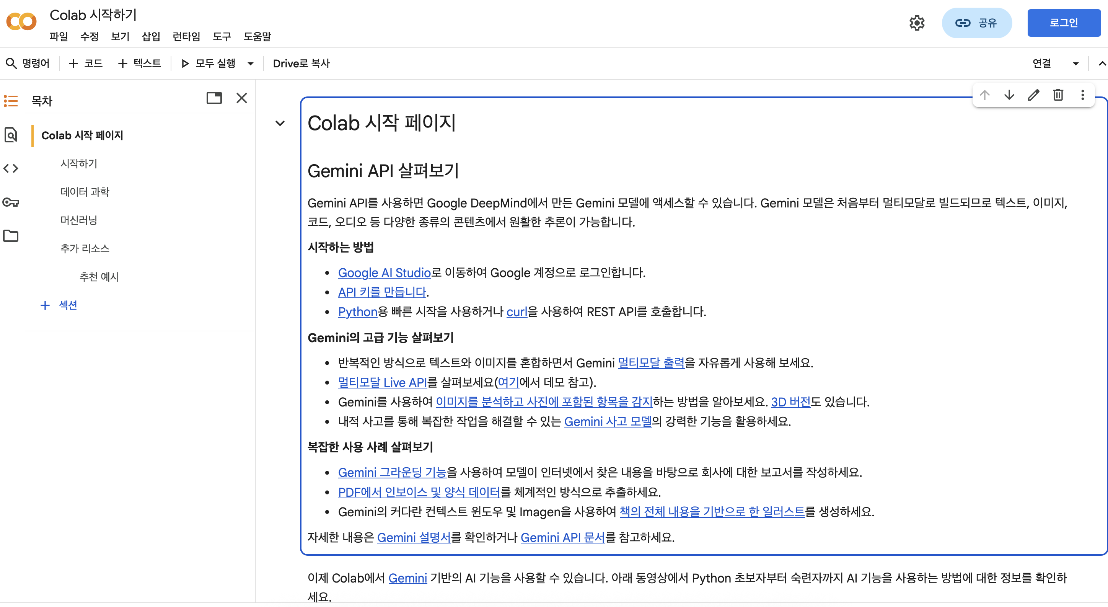
Task: Edit the cell with the pencil icon
Action: coord(1034,95)
